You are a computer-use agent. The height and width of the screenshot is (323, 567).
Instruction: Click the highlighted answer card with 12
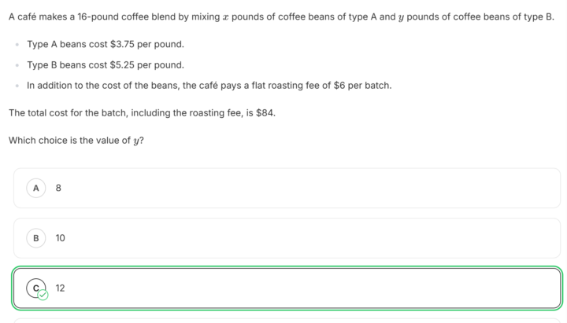[x=287, y=288]
